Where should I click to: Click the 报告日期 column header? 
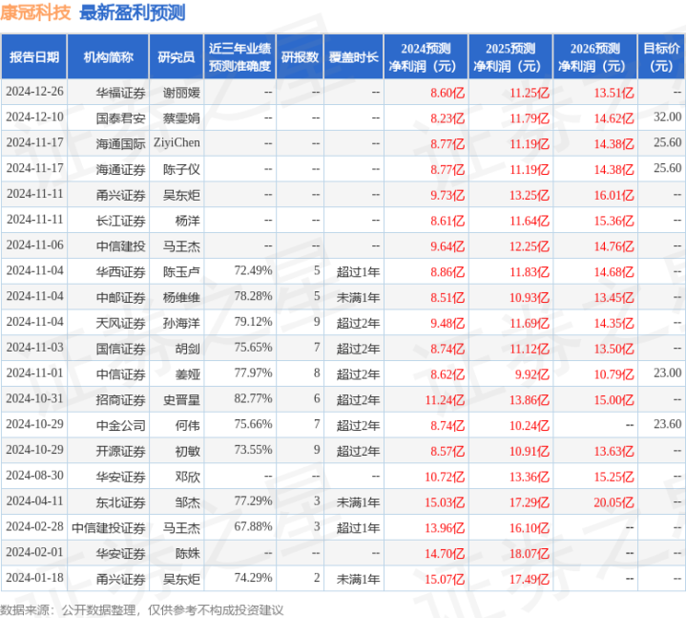pos(34,57)
